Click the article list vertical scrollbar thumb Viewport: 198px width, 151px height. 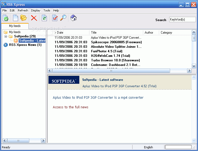pyautogui.click(x=194, y=38)
